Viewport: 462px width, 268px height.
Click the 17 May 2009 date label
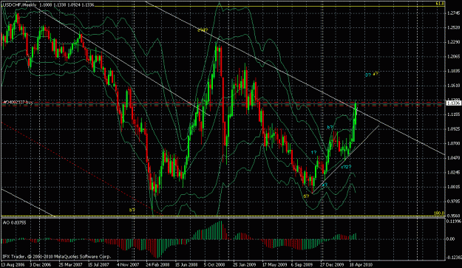coord(274,264)
